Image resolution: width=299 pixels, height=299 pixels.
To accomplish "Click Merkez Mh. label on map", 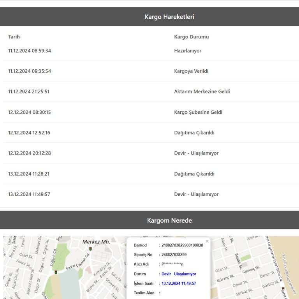I will click(96, 242).
